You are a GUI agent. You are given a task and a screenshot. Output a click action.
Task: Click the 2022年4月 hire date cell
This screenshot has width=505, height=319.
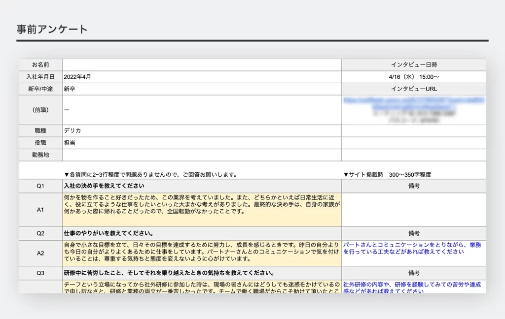coord(202,77)
